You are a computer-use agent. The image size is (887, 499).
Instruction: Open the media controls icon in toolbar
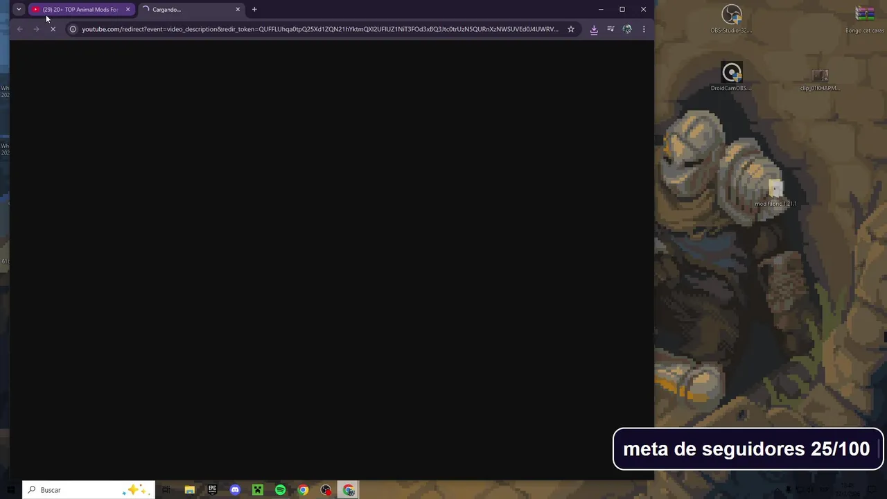611,29
